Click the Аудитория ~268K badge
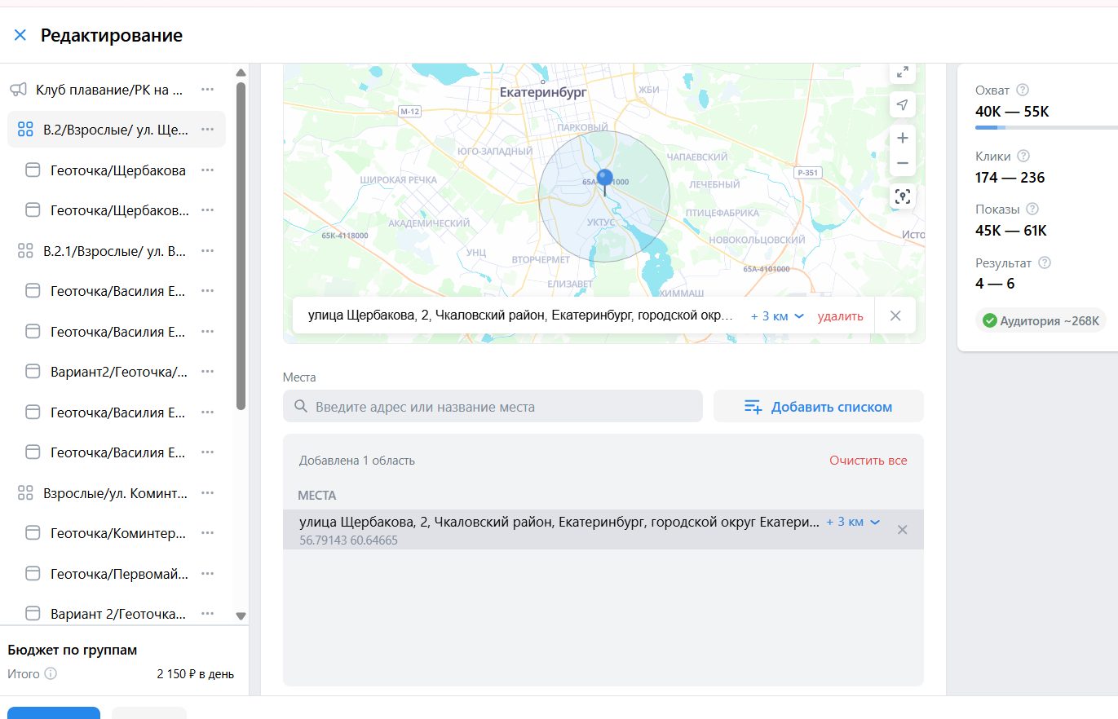Image resolution: width=1118 pixels, height=719 pixels. tap(1041, 320)
